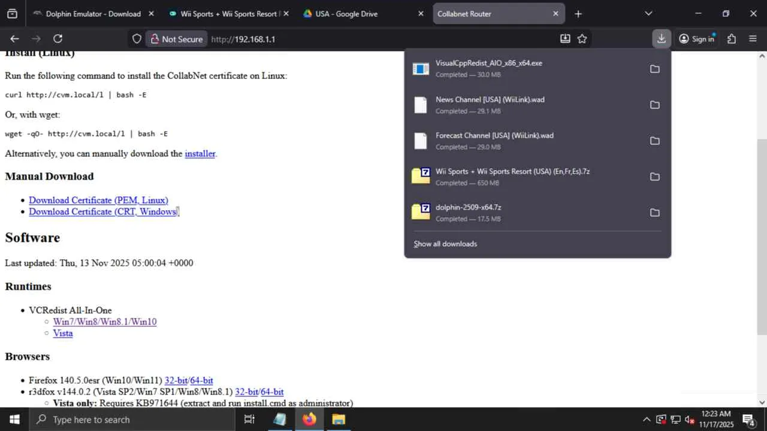767x431 pixels.
Task: Click the volume icon in the system tray
Action: (689, 420)
